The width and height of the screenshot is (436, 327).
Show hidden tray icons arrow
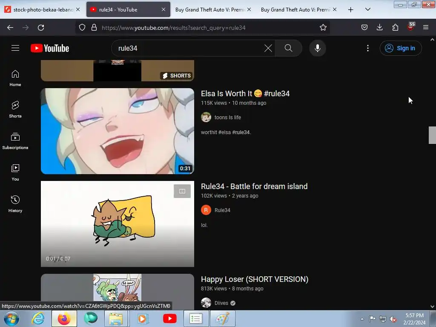362,319
